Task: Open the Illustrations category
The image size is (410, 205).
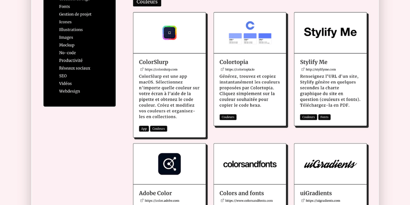Action: pyautogui.click(x=71, y=30)
